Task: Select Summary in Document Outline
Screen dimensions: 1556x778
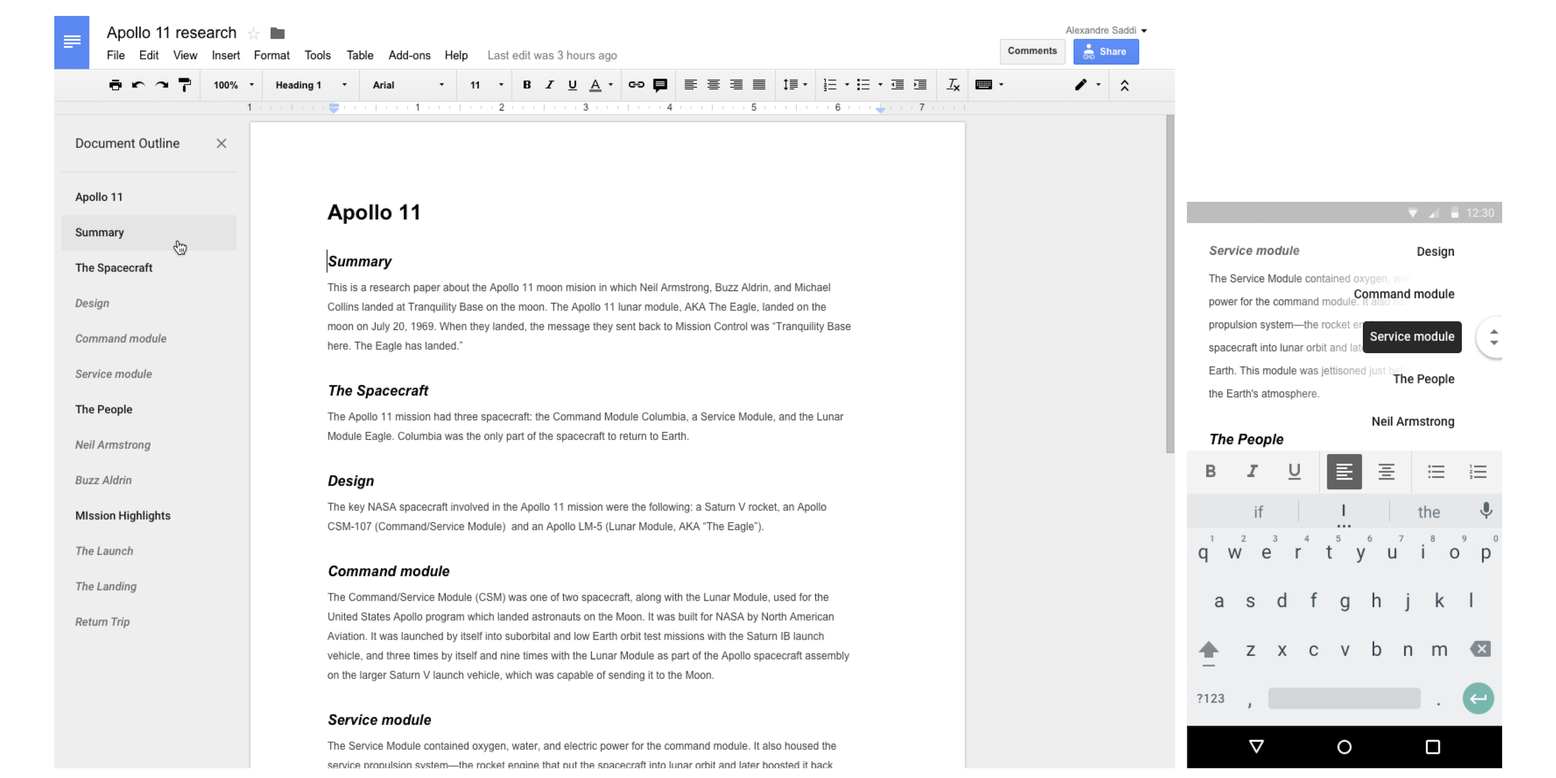Action: [x=99, y=231]
